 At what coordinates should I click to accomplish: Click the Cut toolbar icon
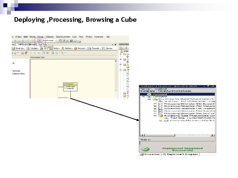pos(15,41)
